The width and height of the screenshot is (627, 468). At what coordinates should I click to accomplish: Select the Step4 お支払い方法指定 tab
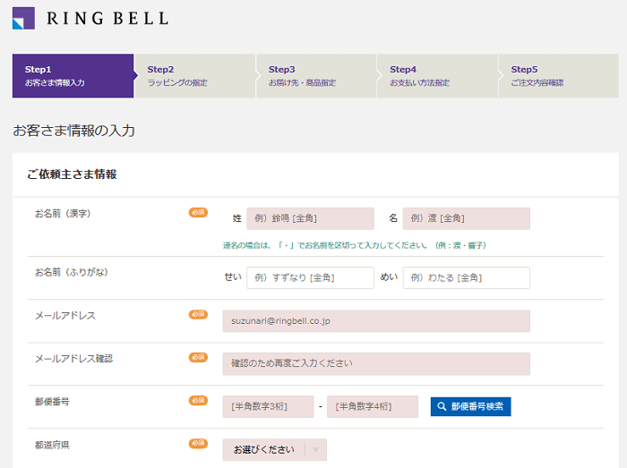tap(438, 76)
